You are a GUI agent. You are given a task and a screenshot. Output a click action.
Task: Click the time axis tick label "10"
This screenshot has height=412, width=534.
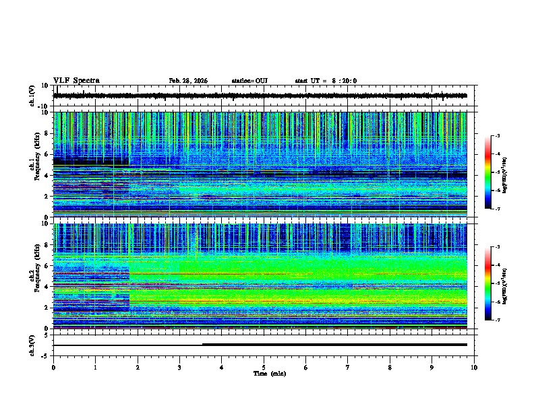[474, 368]
